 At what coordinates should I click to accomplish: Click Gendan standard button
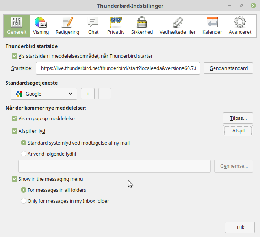(x=228, y=68)
